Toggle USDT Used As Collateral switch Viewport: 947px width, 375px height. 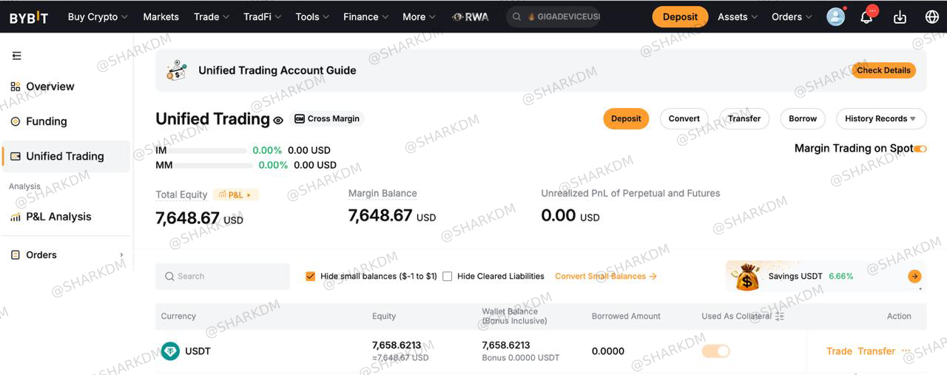[x=715, y=351]
